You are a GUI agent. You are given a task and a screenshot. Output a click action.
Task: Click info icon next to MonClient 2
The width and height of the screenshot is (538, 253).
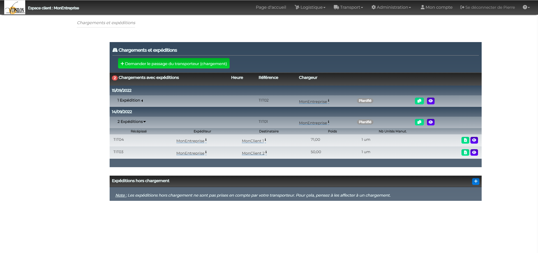(266, 152)
